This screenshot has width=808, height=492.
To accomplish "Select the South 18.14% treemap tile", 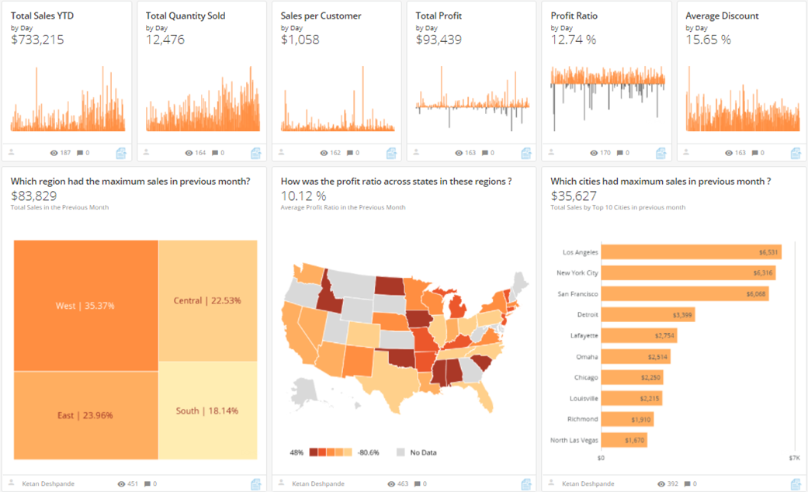I will pyautogui.click(x=206, y=411).
